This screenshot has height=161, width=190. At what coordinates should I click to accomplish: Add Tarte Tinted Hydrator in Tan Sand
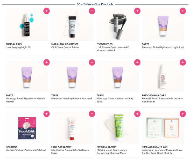(x=92, y=62)
